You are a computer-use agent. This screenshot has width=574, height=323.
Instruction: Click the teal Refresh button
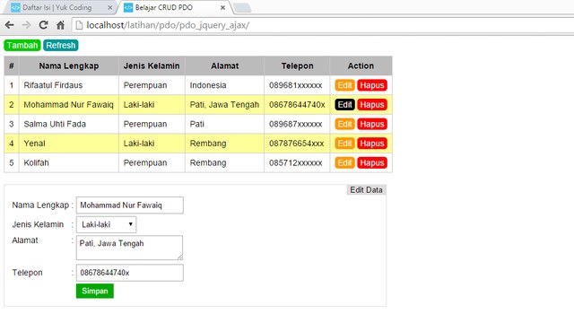tap(61, 46)
